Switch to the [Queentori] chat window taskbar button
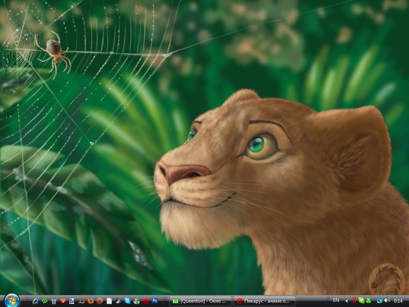The height and width of the screenshot is (307, 409). click(x=201, y=301)
